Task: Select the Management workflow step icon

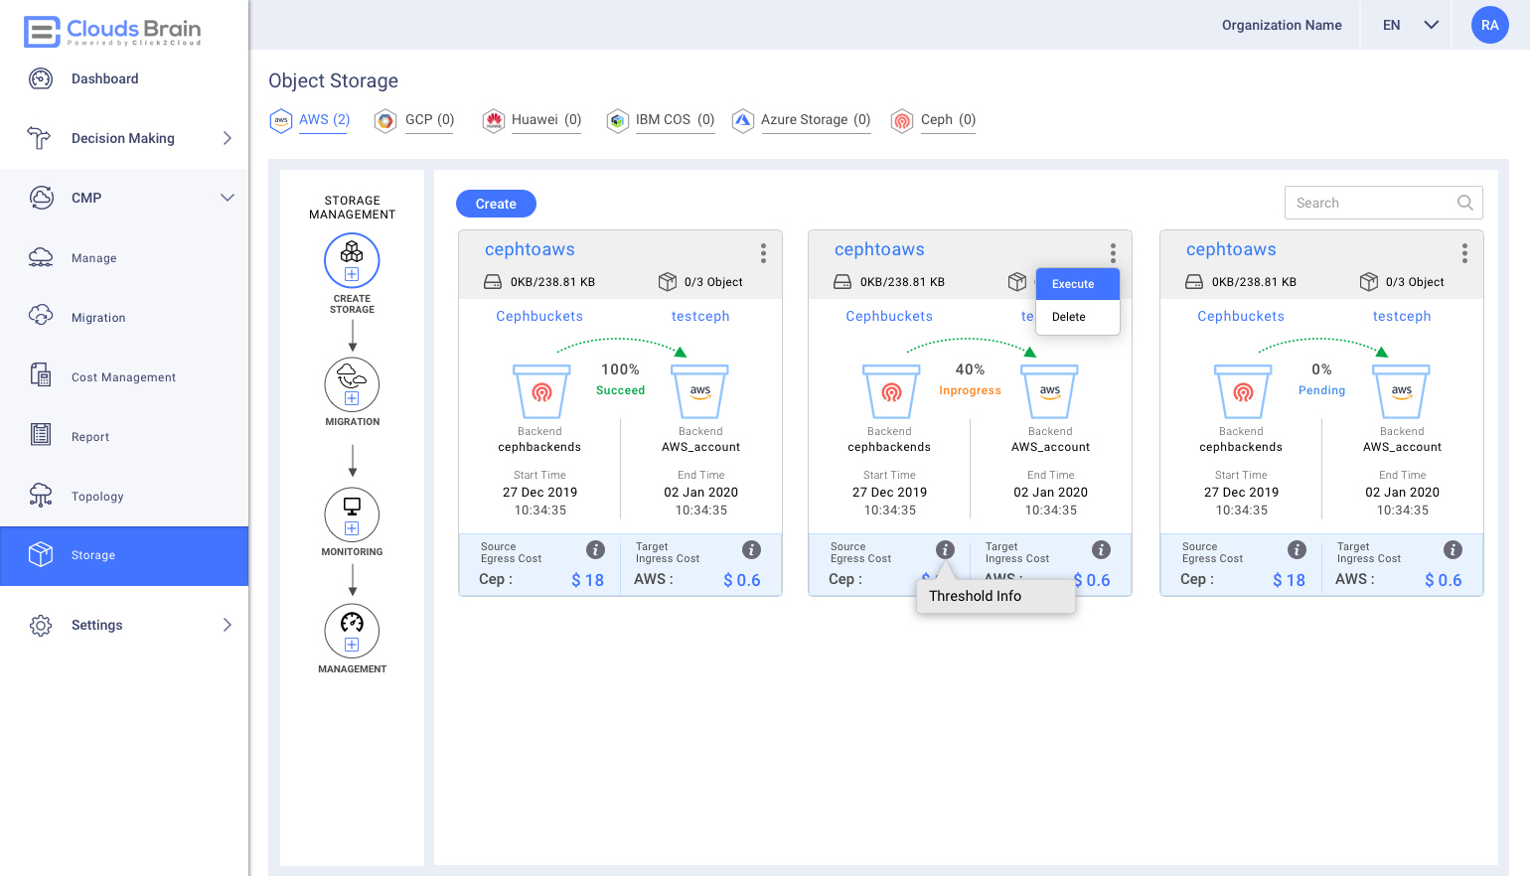Action: click(352, 631)
